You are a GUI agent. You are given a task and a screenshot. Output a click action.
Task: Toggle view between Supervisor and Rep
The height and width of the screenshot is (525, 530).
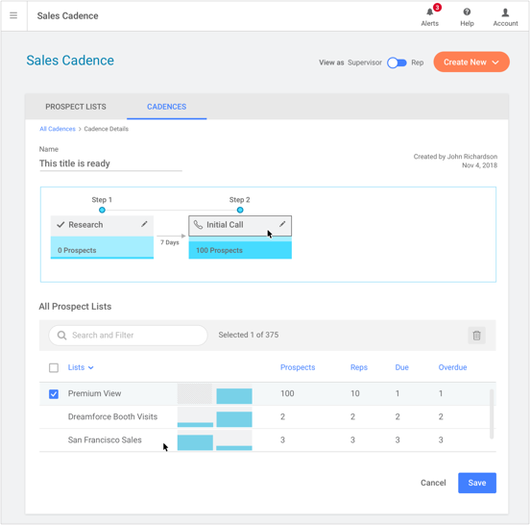[397, 62]
